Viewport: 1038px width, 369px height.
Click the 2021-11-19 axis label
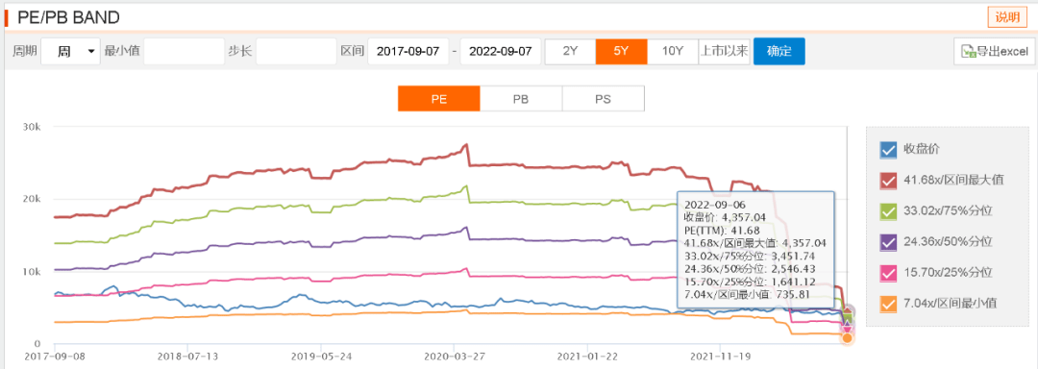tap(720, 356)
